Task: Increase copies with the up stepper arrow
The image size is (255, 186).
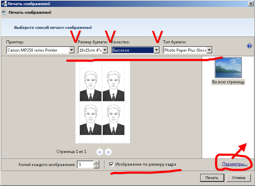Action: [x=96, y=163]
